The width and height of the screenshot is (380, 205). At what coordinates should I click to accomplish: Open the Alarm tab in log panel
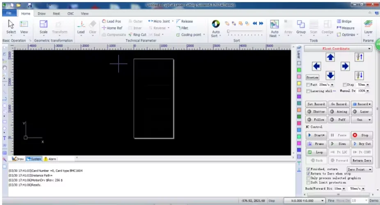[x=50, y=159]
